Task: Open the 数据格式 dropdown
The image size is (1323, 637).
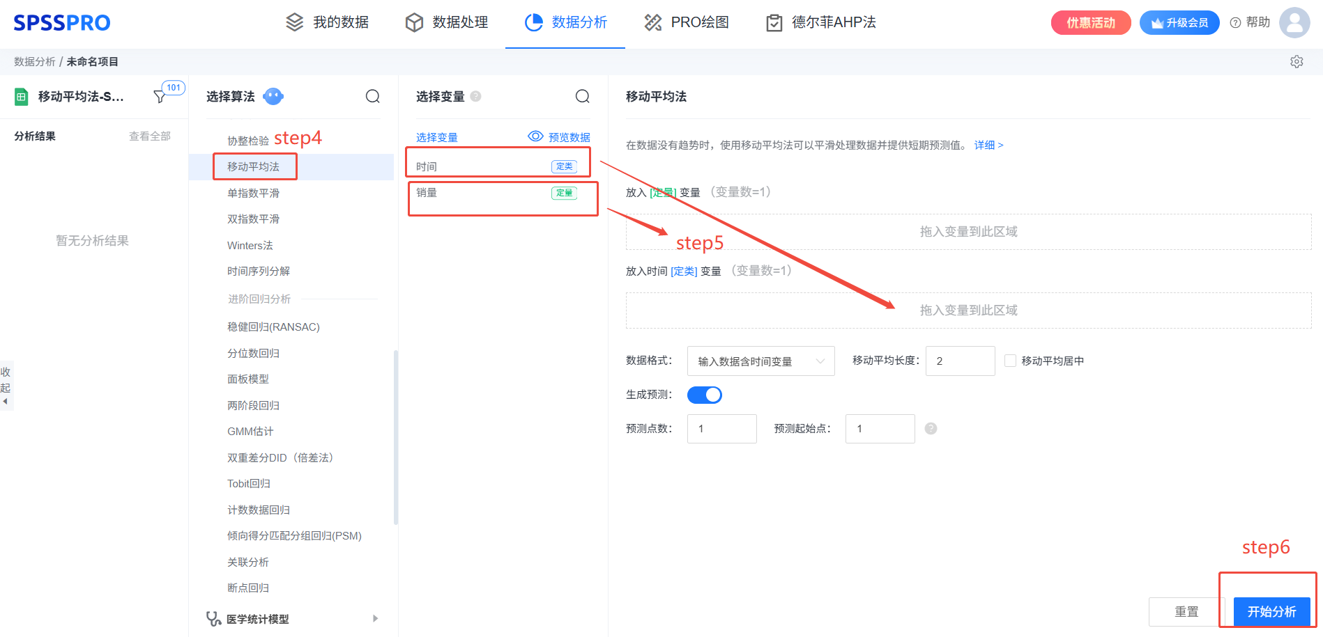Action: click(760, 361)
